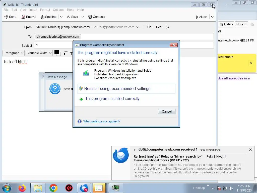Screen dimensions: 257x193
Task: Close the Program Compatibility Assistant dialog
Action: coord(174,45)
